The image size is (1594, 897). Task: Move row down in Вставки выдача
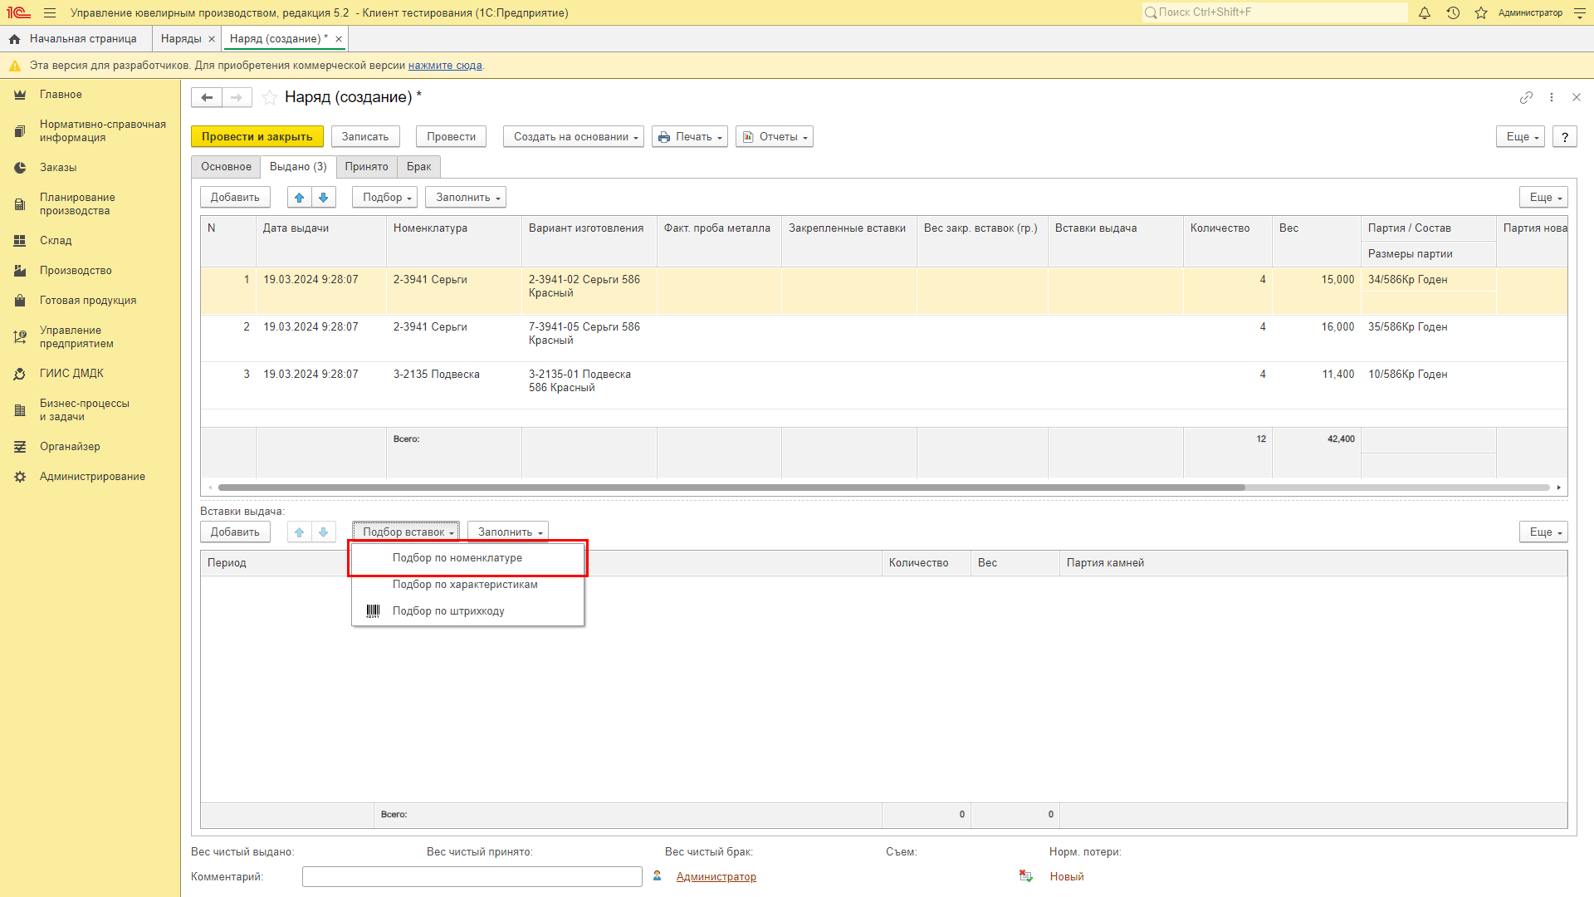point(324,532)
